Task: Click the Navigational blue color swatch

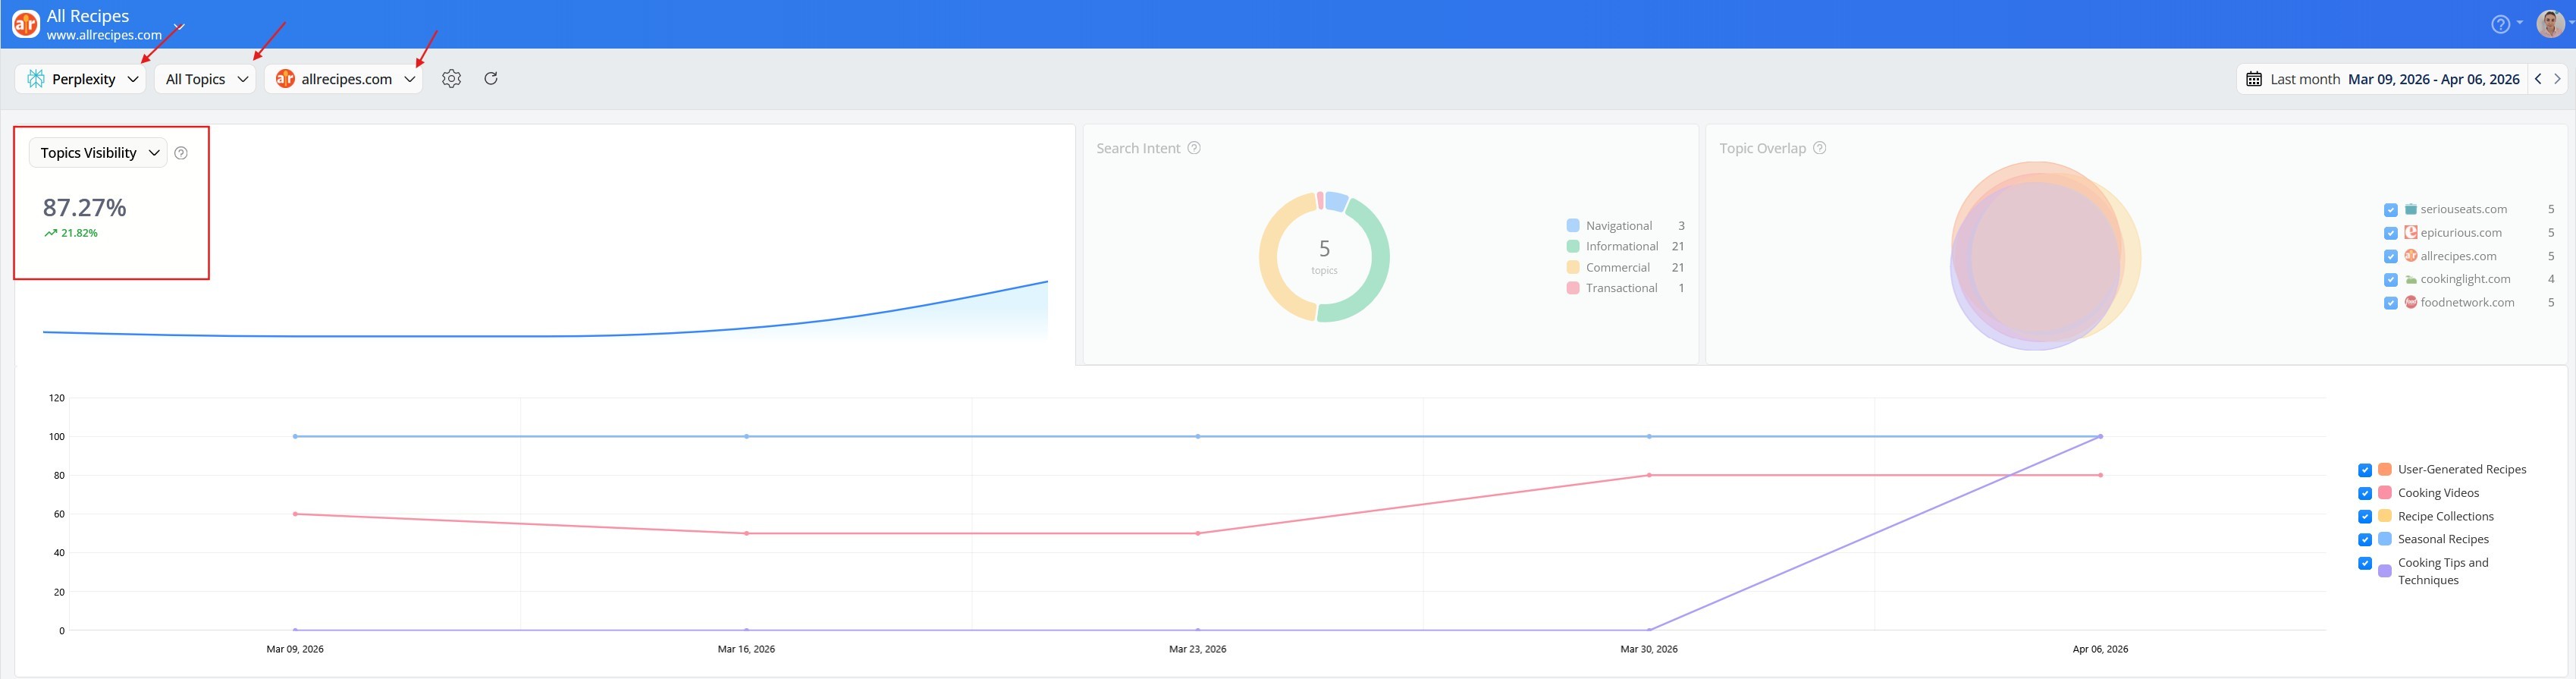Action: tap(1573, 226)
